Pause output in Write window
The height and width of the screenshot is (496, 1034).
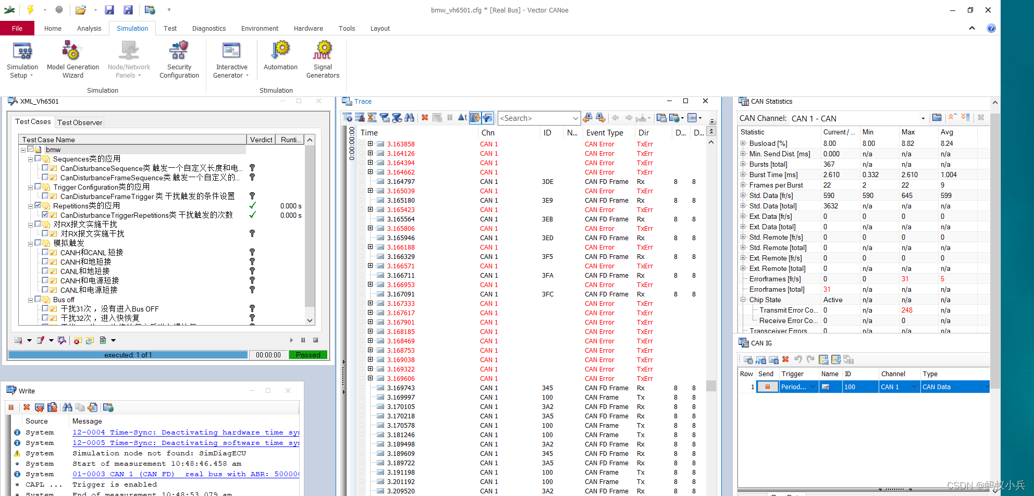point(11,407)
